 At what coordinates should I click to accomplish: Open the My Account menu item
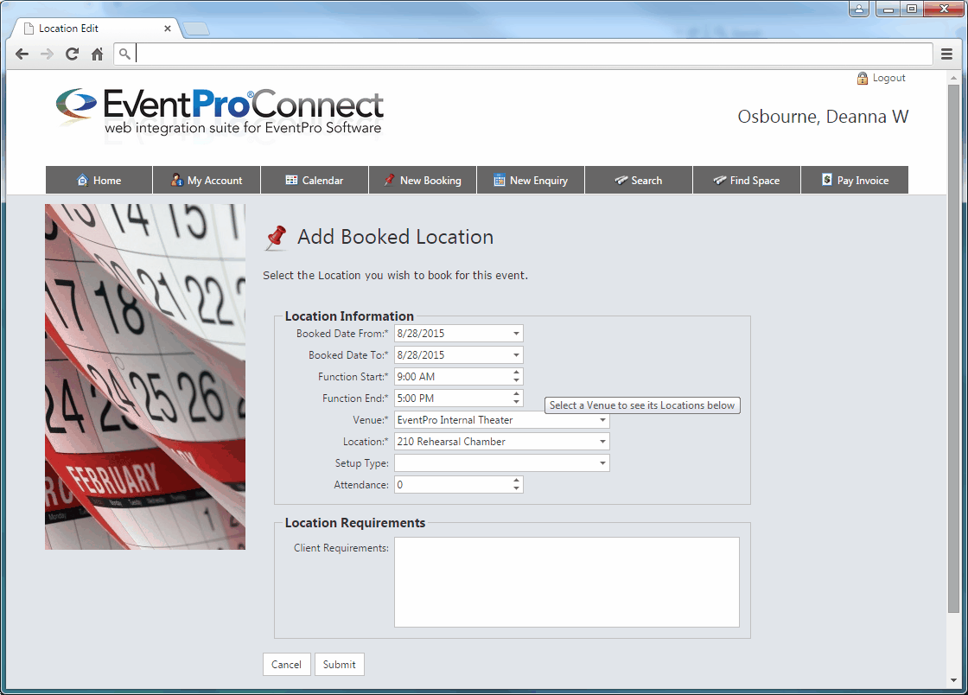(207, 180)
